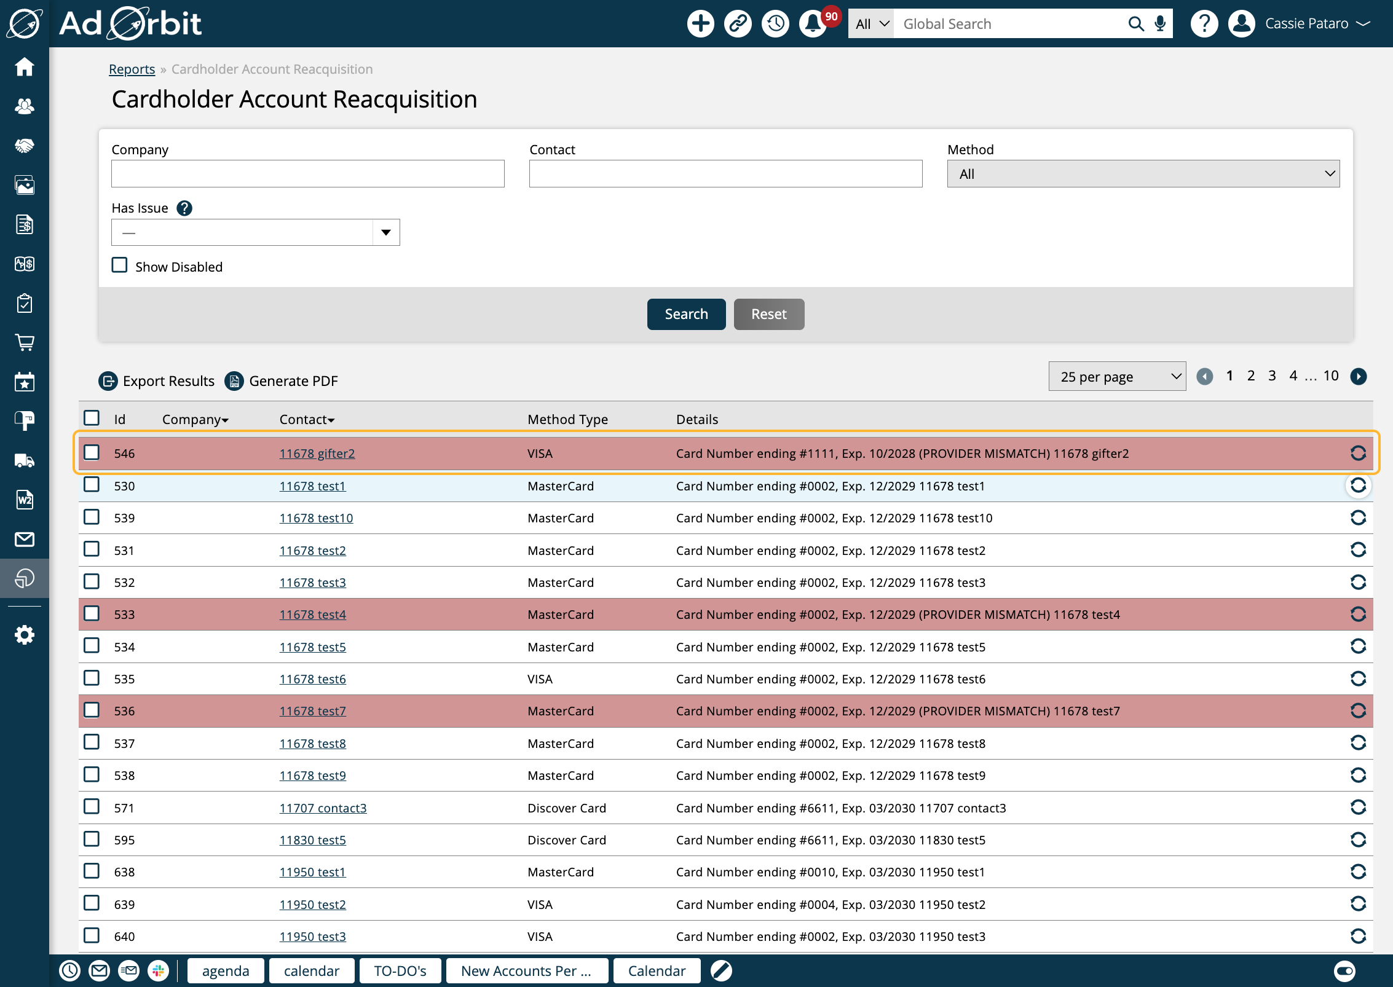Open the settings gear in sidebar
The height and width of the screenshot is (987, 1393).
click(x=25, y=635)
